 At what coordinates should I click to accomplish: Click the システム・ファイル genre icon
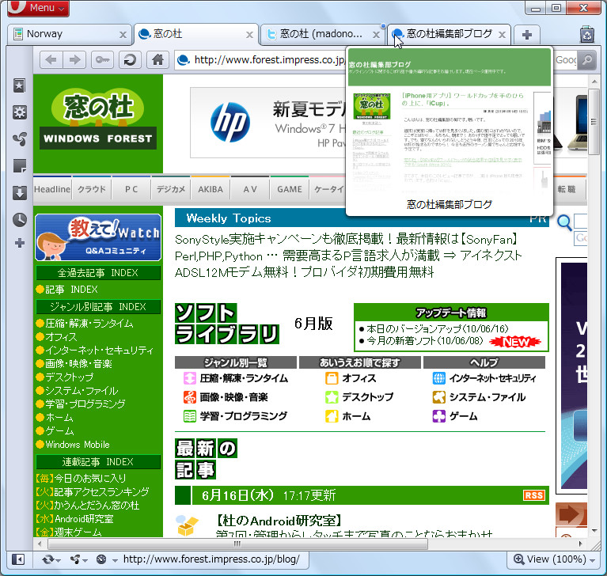tap(439, 397)
